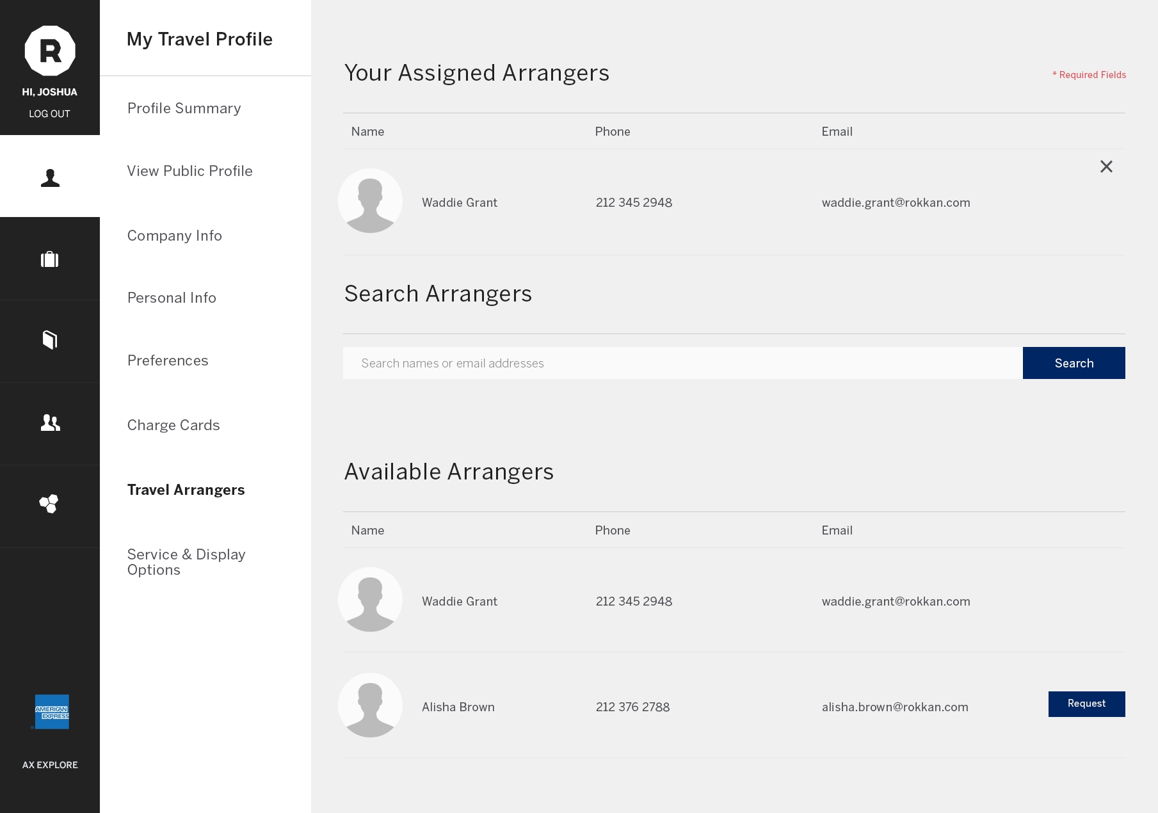Click LOG OUT link
Viewport: 1158px width, 813px height.
pos(49,113)
